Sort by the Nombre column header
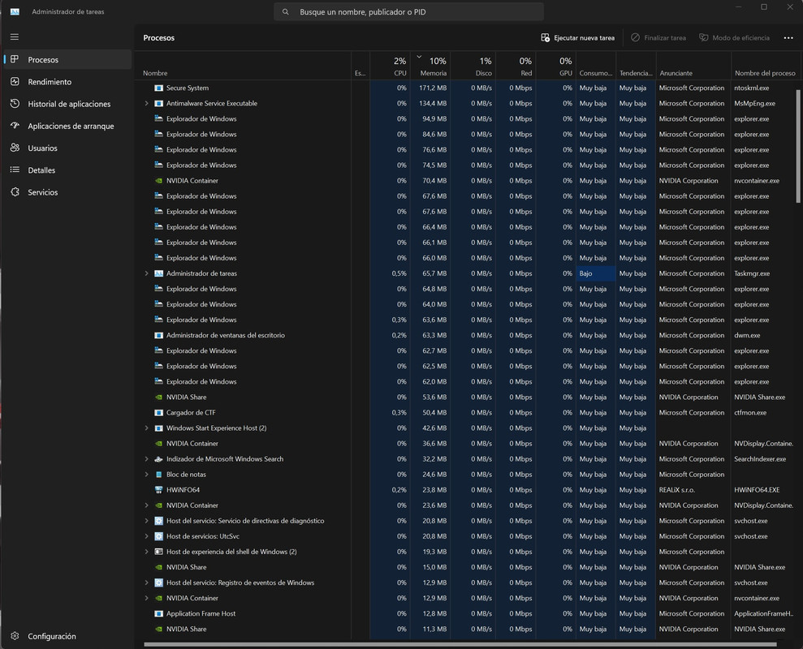Viewport: 803px width, 649px height. [x=243, y=66]
